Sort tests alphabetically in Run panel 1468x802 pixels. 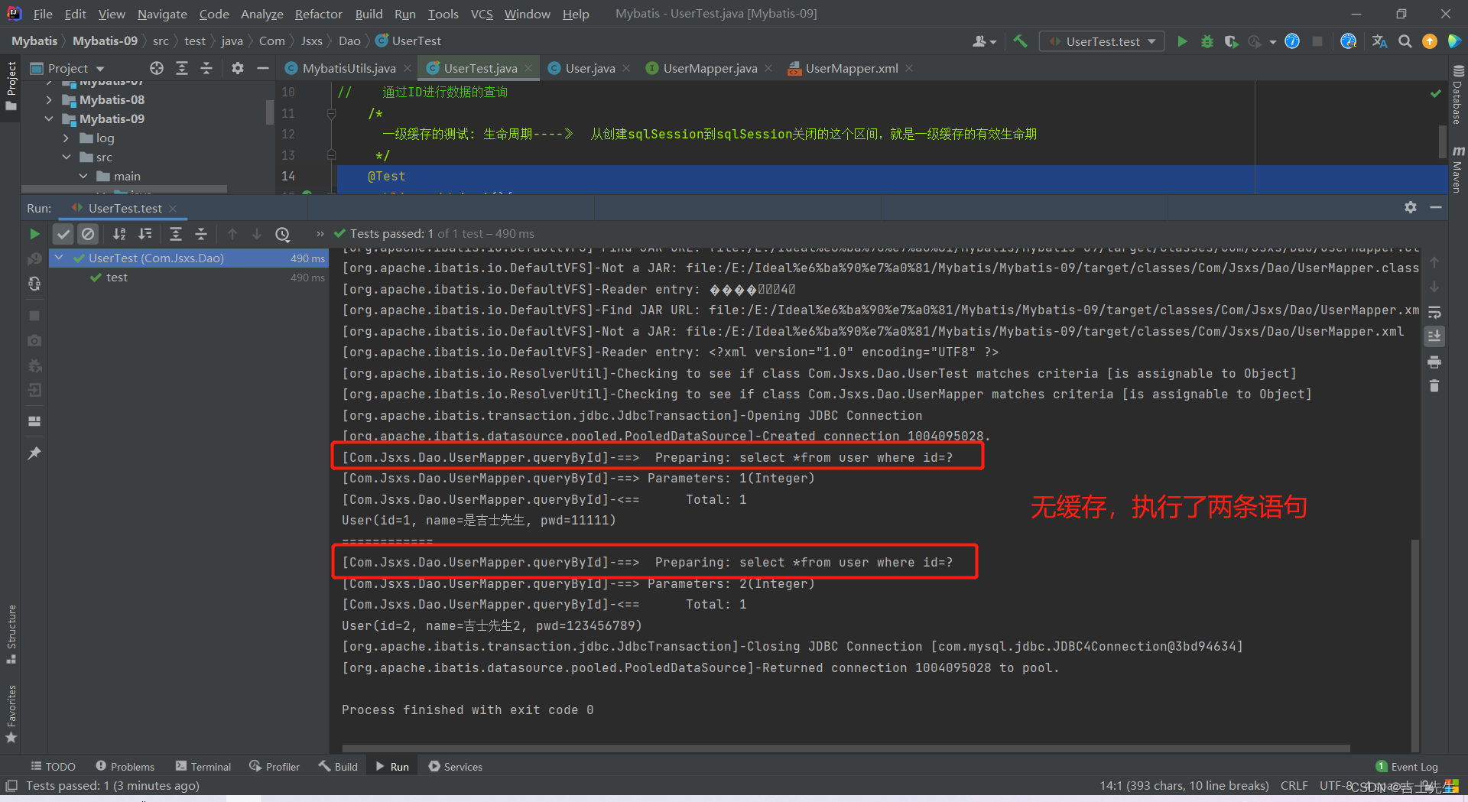[119, 234]
